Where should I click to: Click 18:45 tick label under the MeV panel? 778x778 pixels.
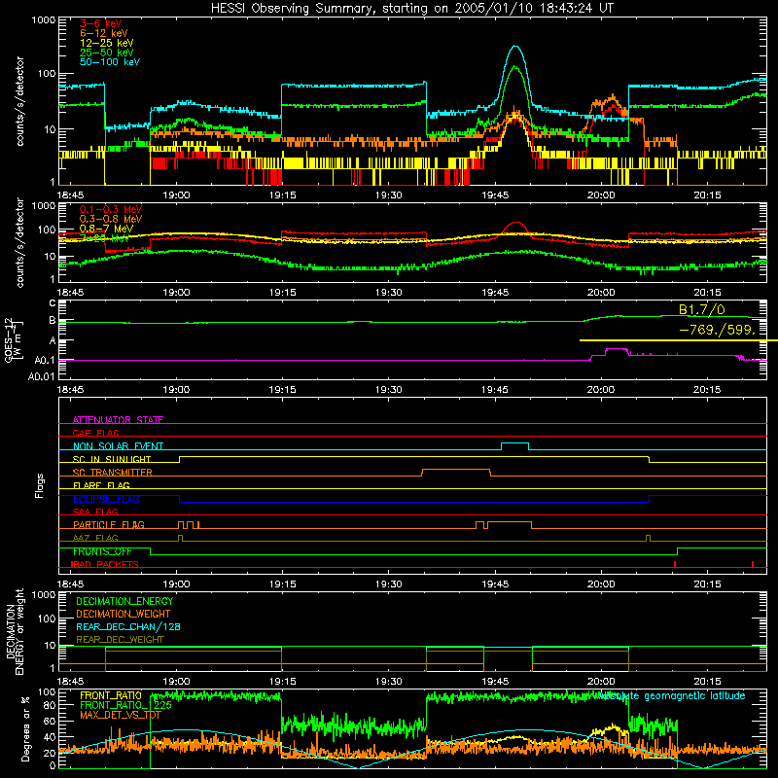point(70,293)
